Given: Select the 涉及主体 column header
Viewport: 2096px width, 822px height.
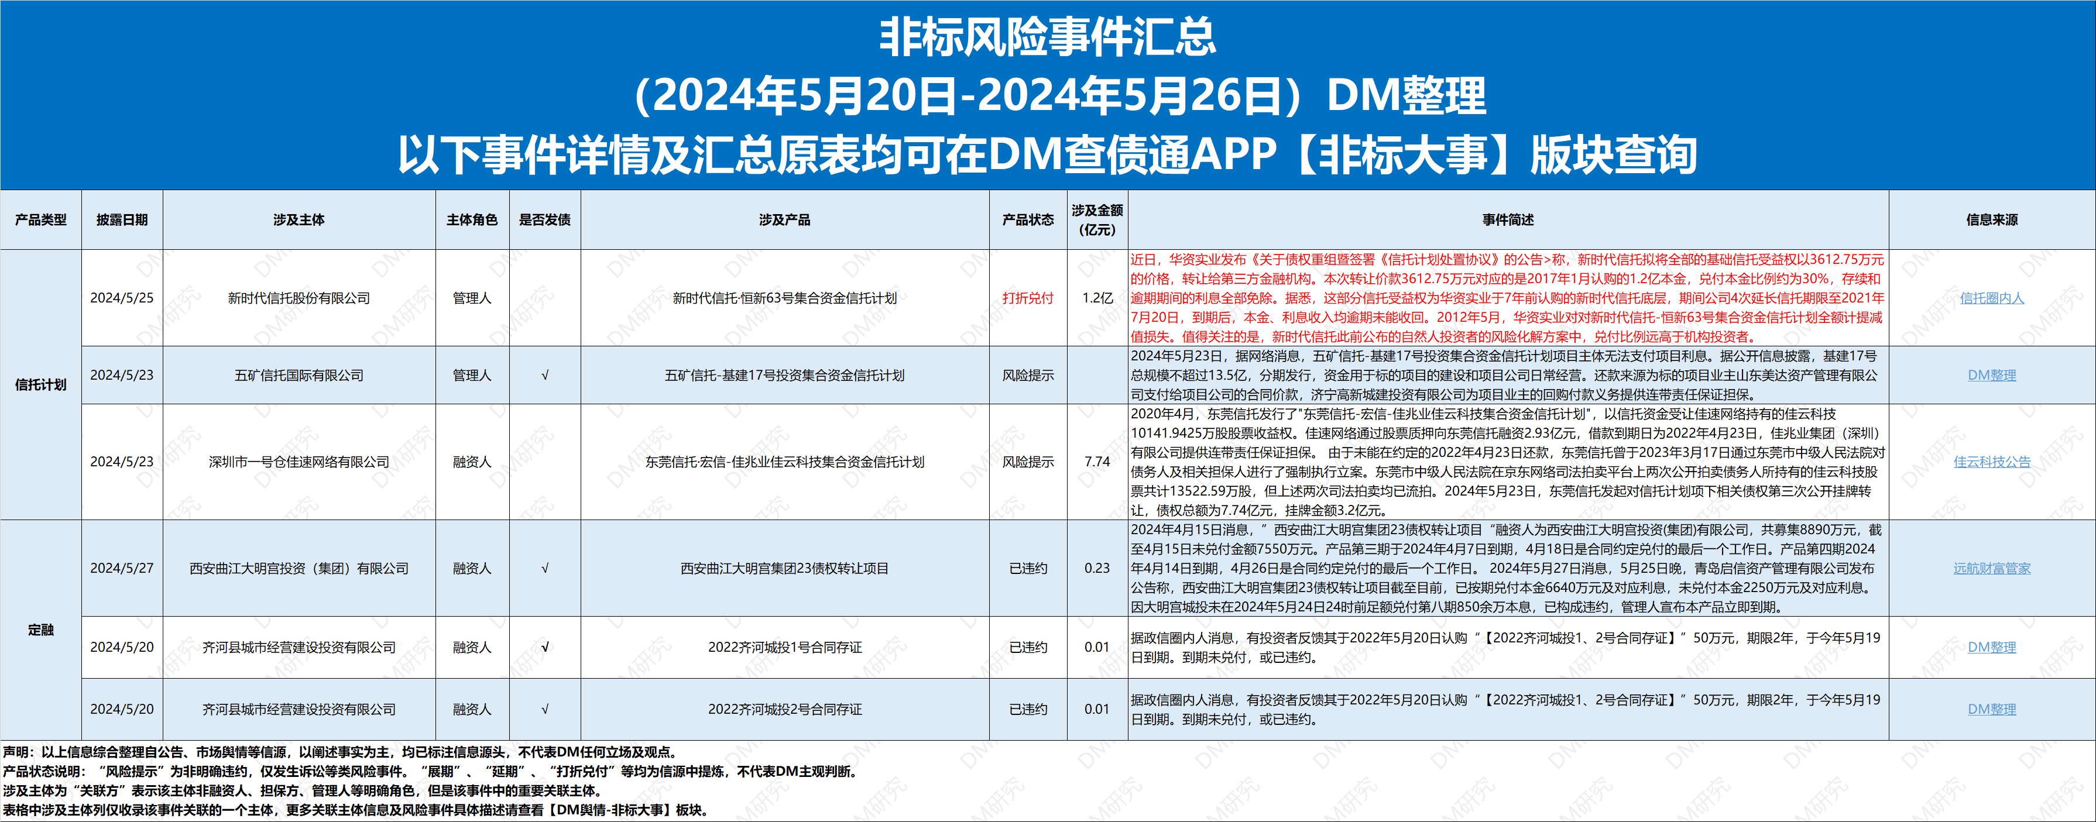Looking at the screenshot, I should pos(299,219).
